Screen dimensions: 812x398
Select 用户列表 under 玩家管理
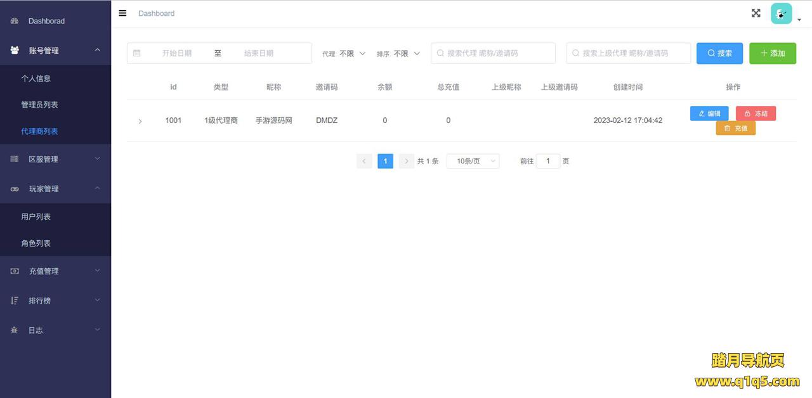tap(36, 217)
